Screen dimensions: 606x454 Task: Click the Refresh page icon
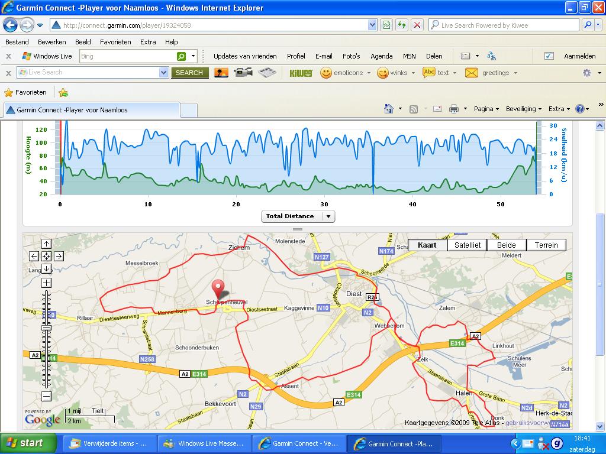(x=402, y=25)
